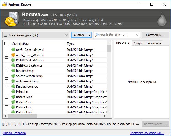Expand the filename filter dropdown arrow

(x=137, y=35)
